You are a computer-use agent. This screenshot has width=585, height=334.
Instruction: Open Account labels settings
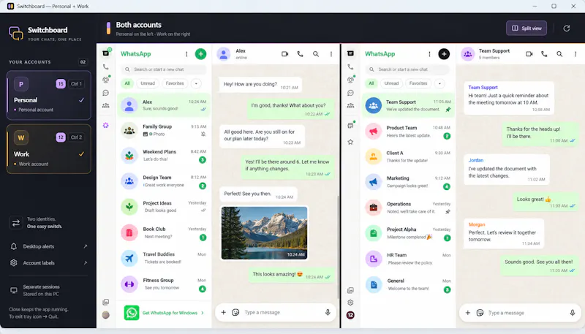(x=49, y=263)
